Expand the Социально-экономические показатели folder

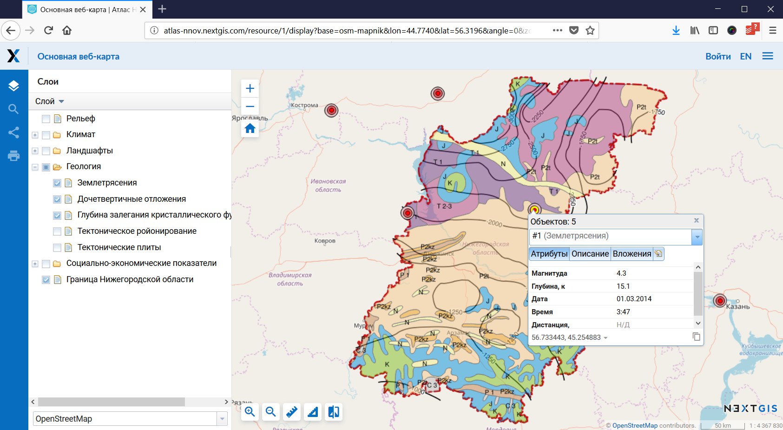coord(35,264)
